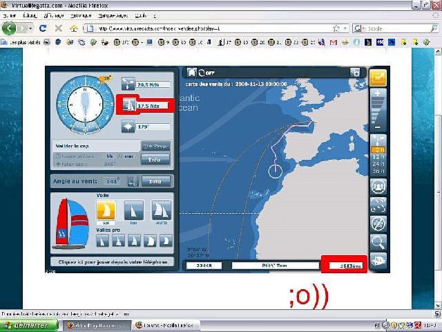This screenshot has height=332, width=442.
Task: Go to Firefox home page icon
Action: (x=74, y=28)
